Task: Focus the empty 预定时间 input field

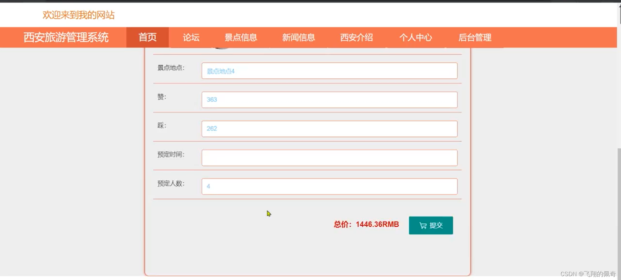Action: [329, 158]
